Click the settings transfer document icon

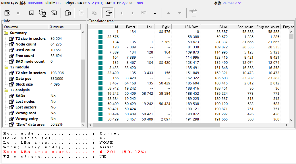tap(193, 13)
